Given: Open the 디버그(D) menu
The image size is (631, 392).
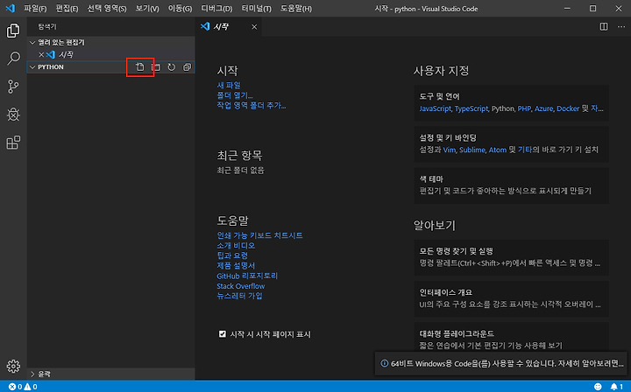Looking at the screenshot, I should coord(216,9).
